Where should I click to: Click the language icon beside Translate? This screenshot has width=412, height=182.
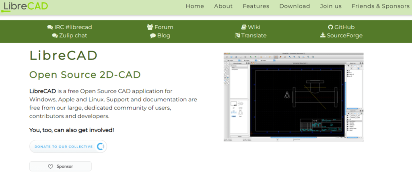(237, 35)
